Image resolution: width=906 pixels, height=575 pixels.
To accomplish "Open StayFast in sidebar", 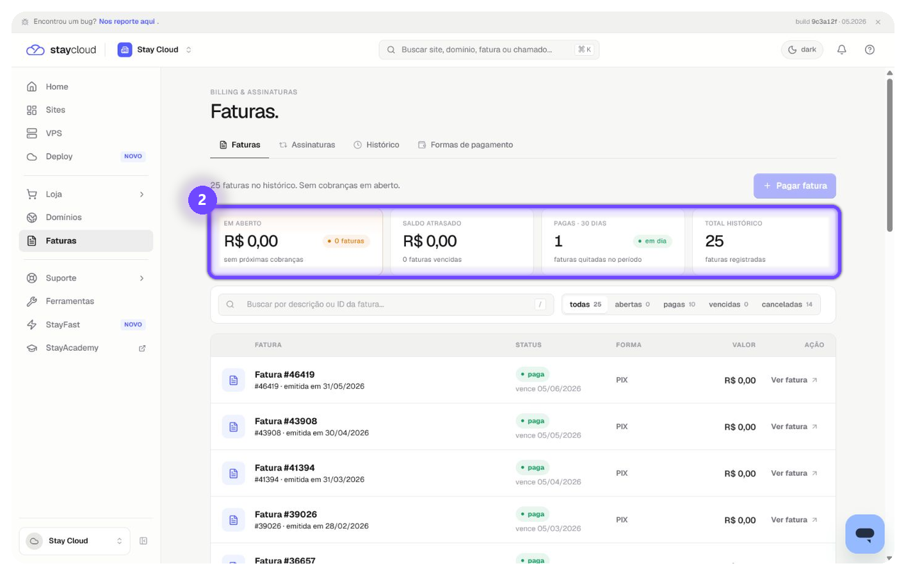I will [x=86, y=325].
